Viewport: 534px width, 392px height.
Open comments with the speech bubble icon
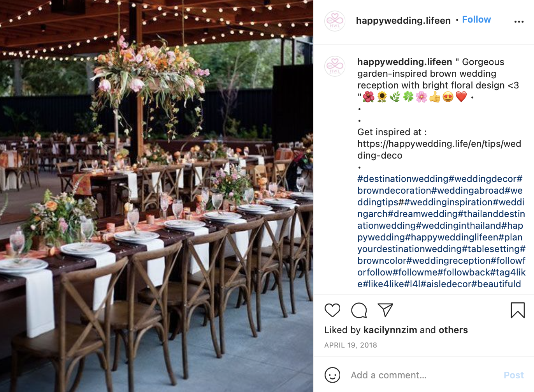[359, 310]
